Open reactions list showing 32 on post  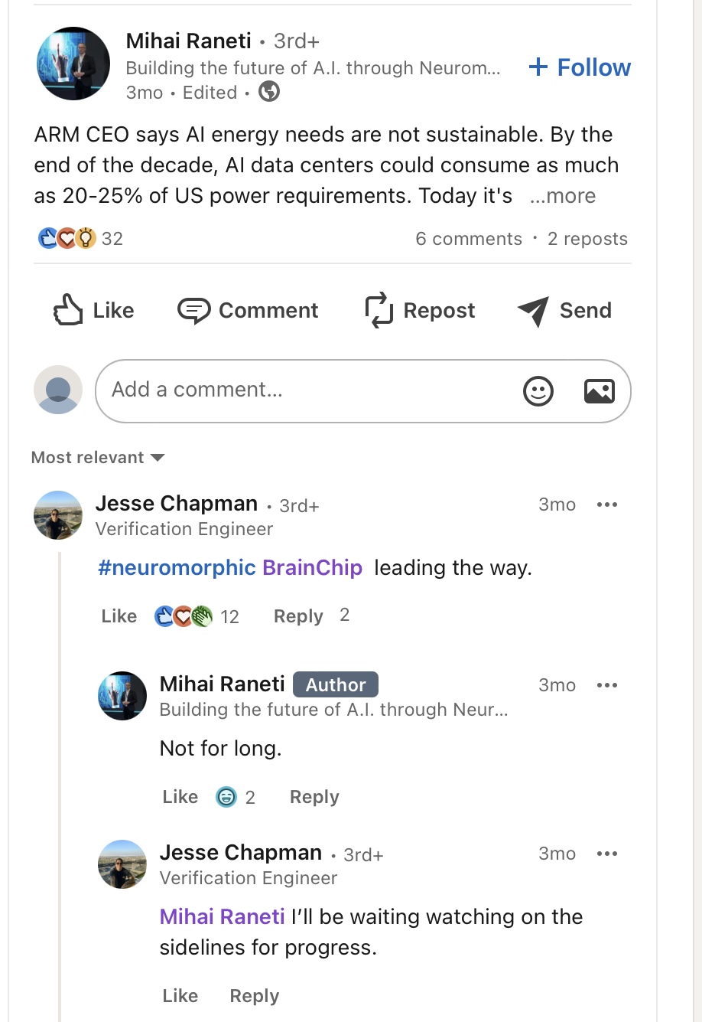tap(80, 239)
